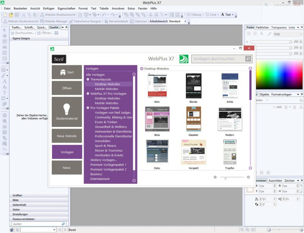Screen dimensions: 304x233
Task: Click the Öffnen button in dialog
Action: (67, 88)
